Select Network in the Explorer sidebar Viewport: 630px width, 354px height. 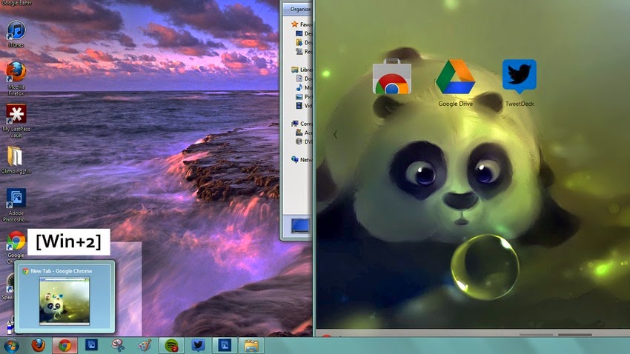click(302, 159)
